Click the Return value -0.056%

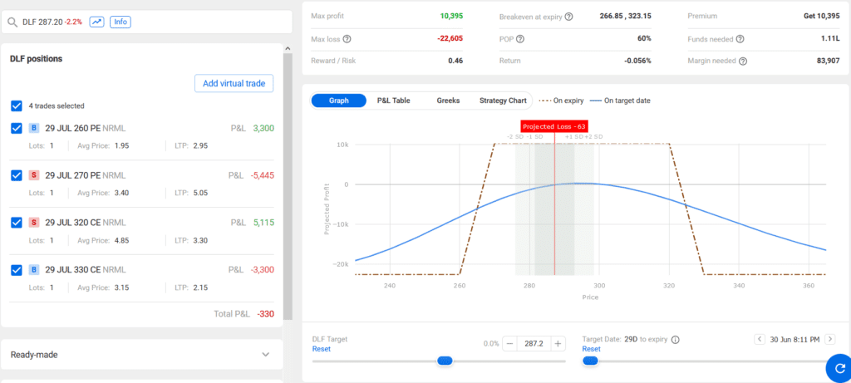tap(637, 61)
